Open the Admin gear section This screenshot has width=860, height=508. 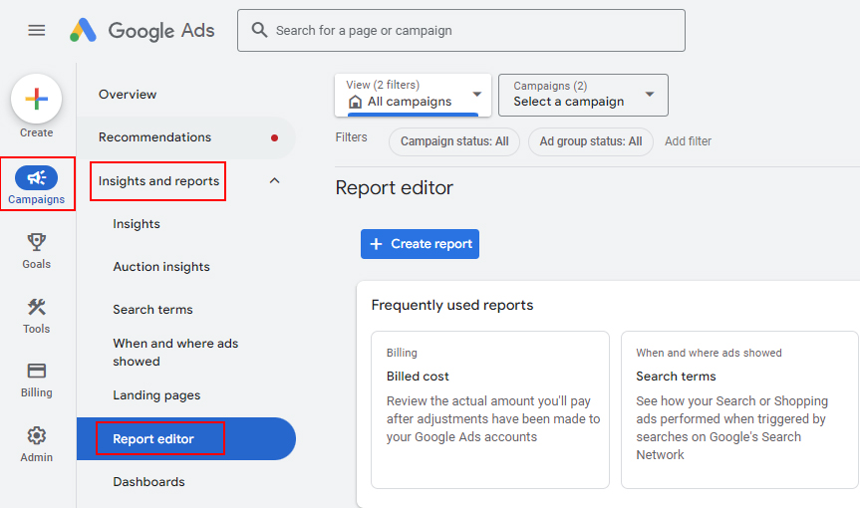(x=36, y=444)
